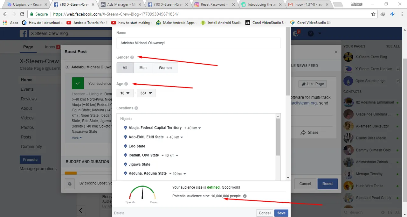
Task: Click Cancel in the audience dialog
Action: pos(265,213)
